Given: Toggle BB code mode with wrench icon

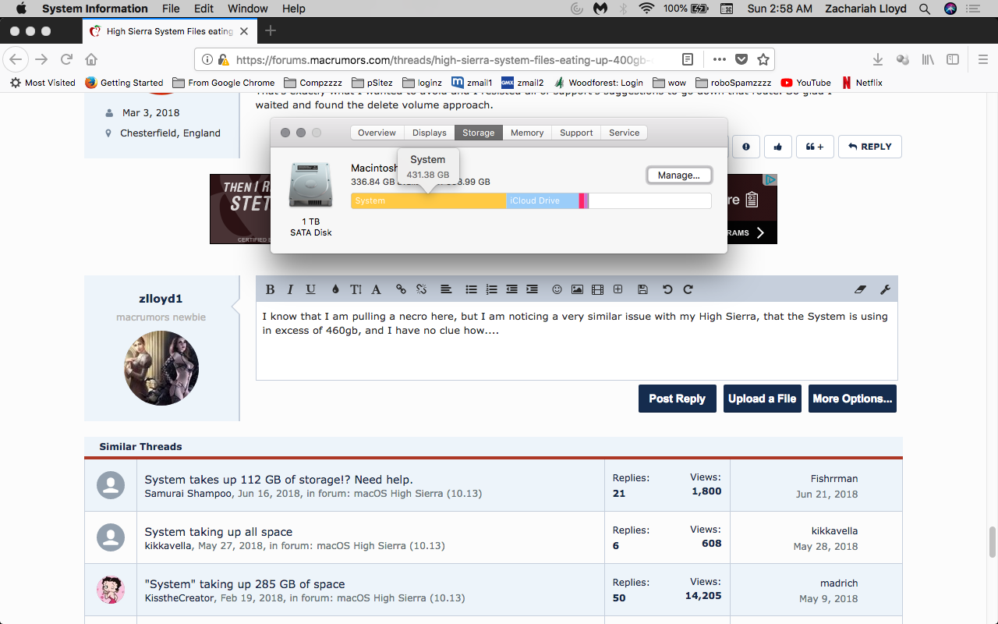Looking at the screenshot, I should coord(885,289).
